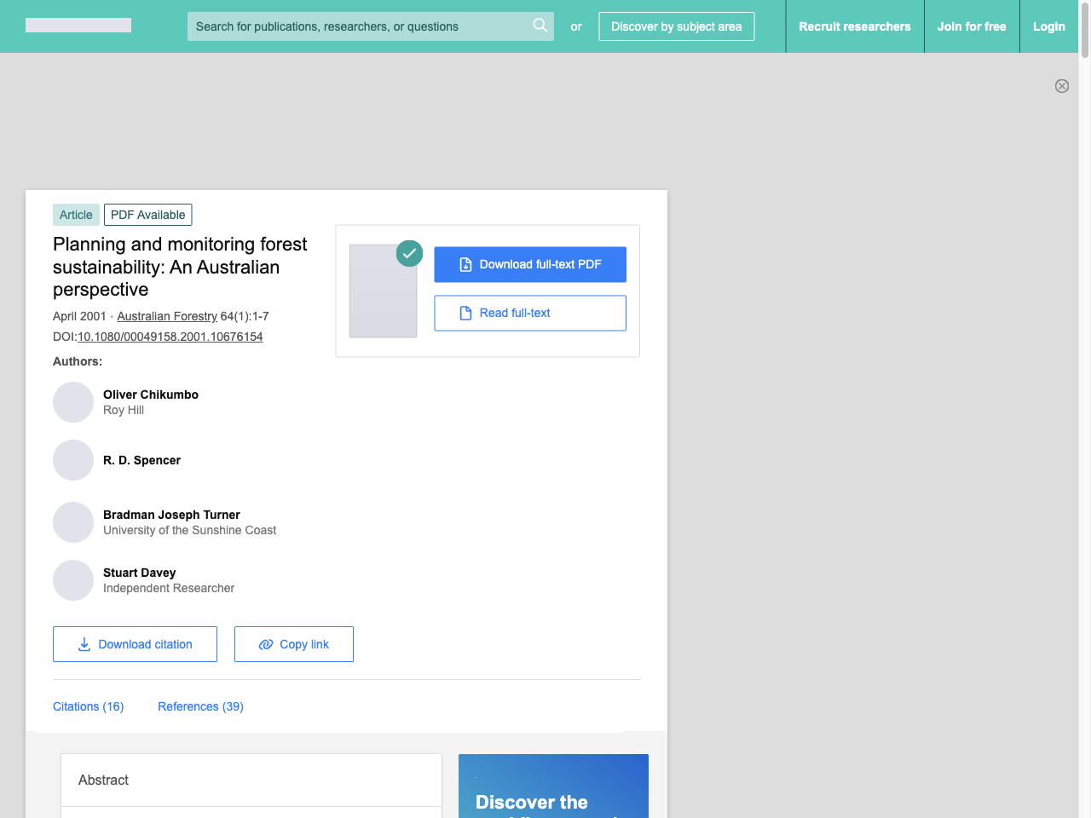Close the ad banner with X icon
The width and height of the screenshot is (1091, 818).
(1062, 86)
